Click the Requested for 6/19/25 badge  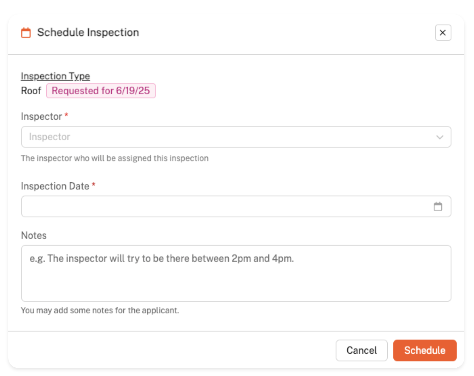coord(101,91)
